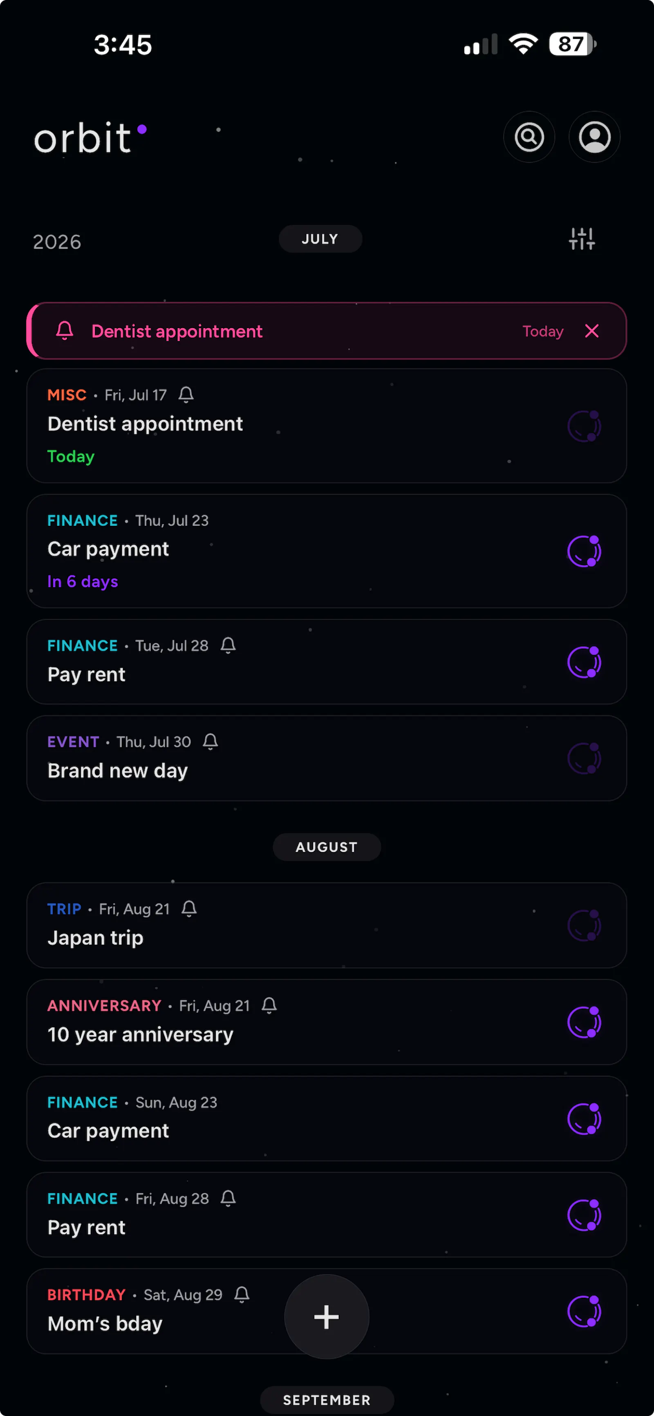The image size is (654, 1416).
Task: Open the SEPTEMBER month pill
Action: tap(327, 1400)
